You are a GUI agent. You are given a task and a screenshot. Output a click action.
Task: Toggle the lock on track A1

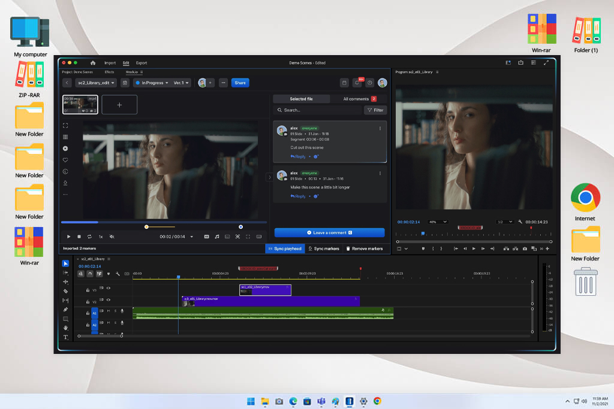tap(88, 313)
